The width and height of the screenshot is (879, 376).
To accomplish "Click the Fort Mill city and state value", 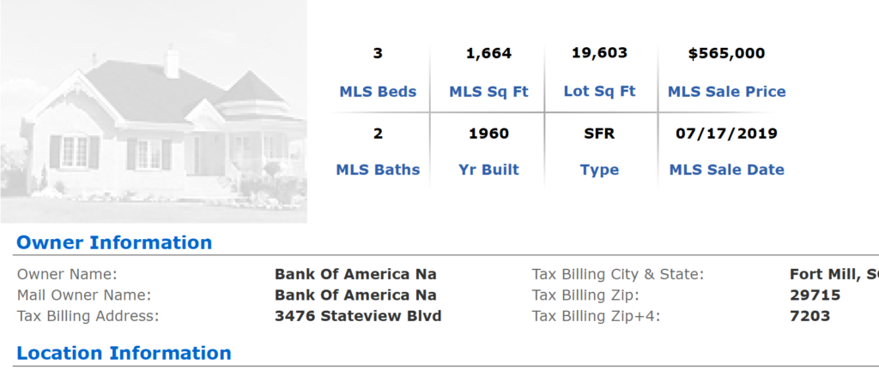I will tap(834, 275).
